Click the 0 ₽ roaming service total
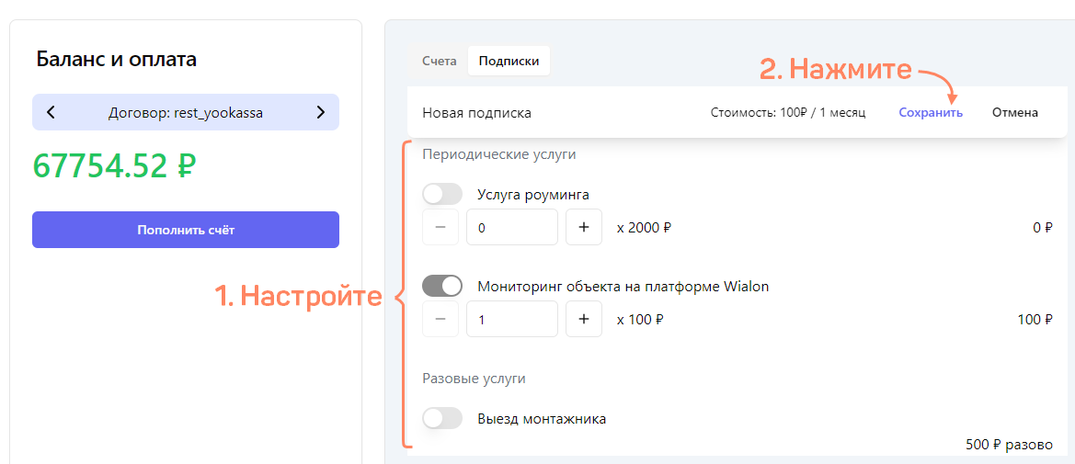 [x=1042, y=228]
